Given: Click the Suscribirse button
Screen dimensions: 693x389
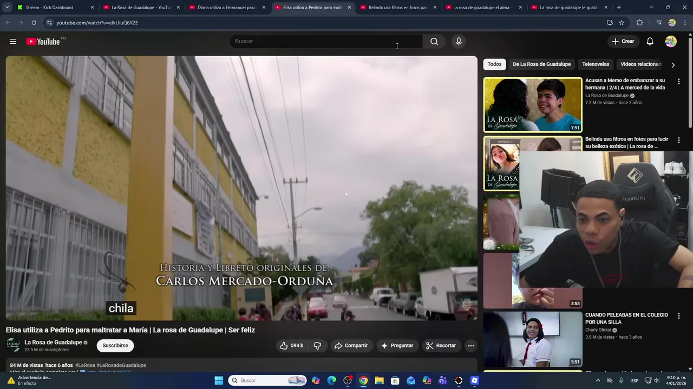Looking at the screenshot, I should click(115, 346).
